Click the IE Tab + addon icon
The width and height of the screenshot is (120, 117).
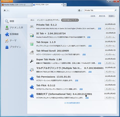(x=32, y=35)
